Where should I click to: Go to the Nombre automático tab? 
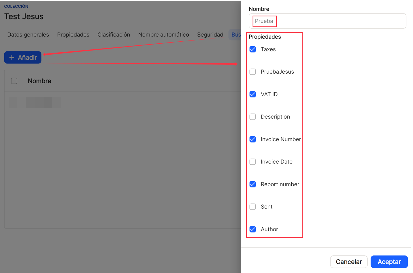[x=163, y=35]
